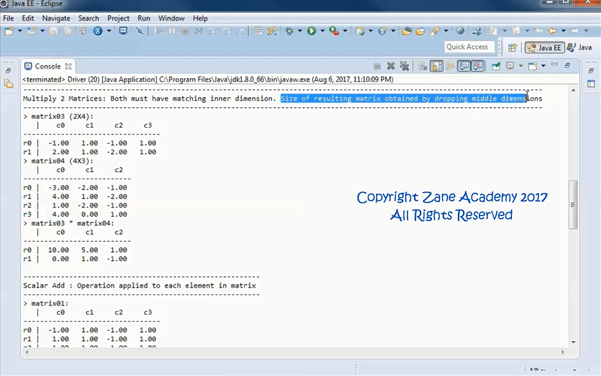
Task: Clear the Console output
Action: (x=423, y=65)
